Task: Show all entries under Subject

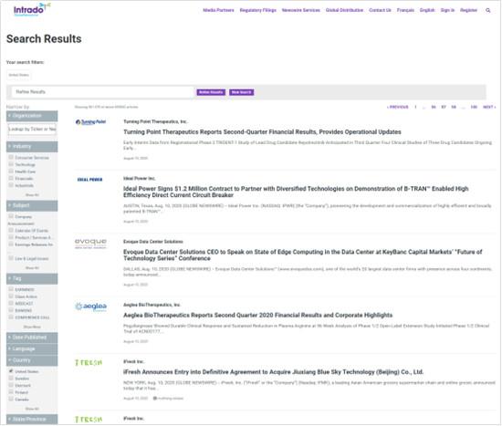Action: pos(32,268)
